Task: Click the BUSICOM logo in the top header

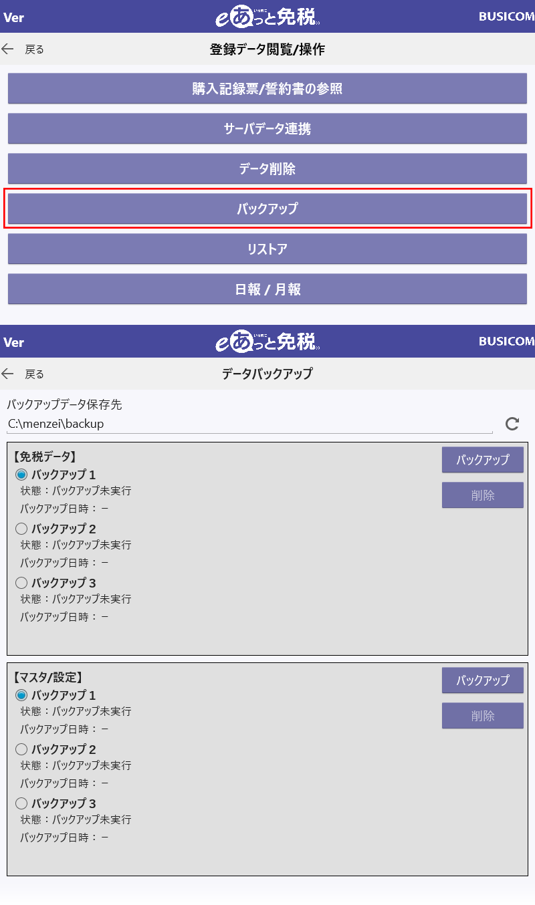Action: (506, 17)
